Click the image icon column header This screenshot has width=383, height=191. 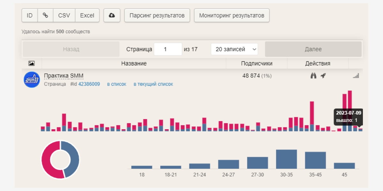click(x=31, y=63)
